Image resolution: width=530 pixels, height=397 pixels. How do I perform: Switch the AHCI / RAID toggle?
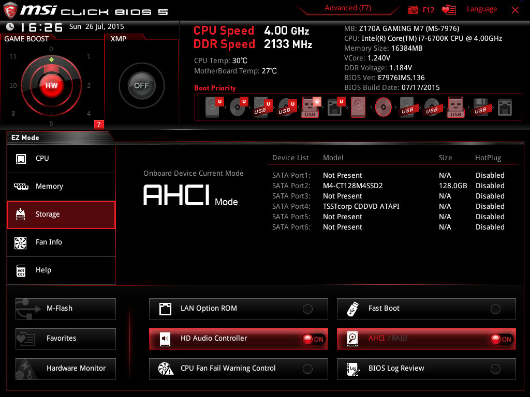501,339
